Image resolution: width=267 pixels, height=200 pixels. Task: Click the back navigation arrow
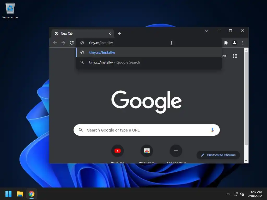coord(55,43)
